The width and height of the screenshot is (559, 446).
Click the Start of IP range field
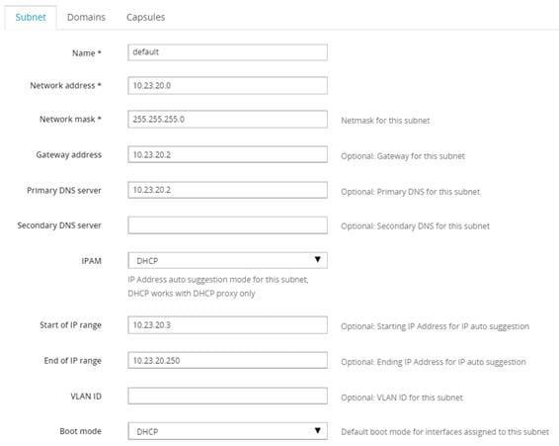pos(227,325)
